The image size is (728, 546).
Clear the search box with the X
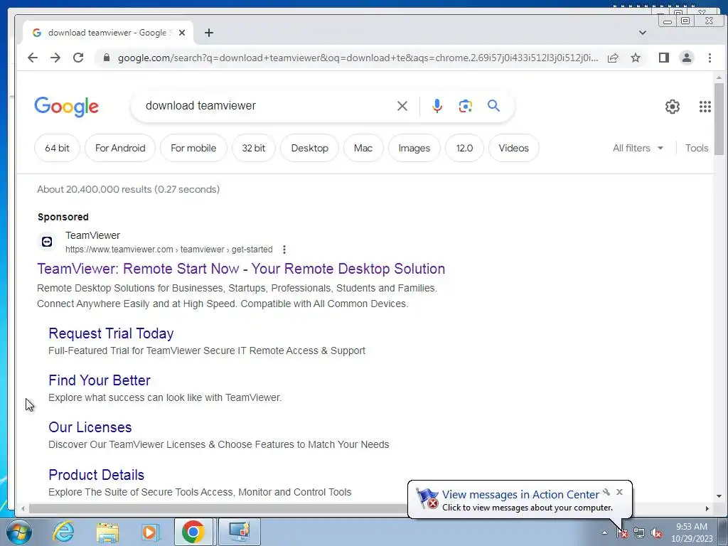point(402,106)
